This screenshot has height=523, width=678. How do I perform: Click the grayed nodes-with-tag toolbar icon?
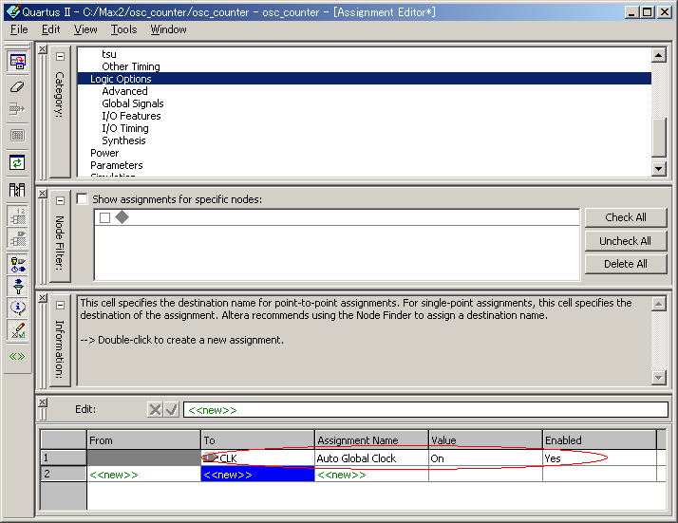coord(17,238)
